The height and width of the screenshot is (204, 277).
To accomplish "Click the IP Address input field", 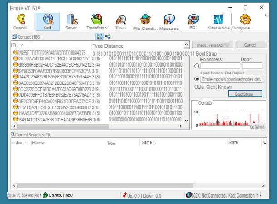I will click(x=220, y=66).
